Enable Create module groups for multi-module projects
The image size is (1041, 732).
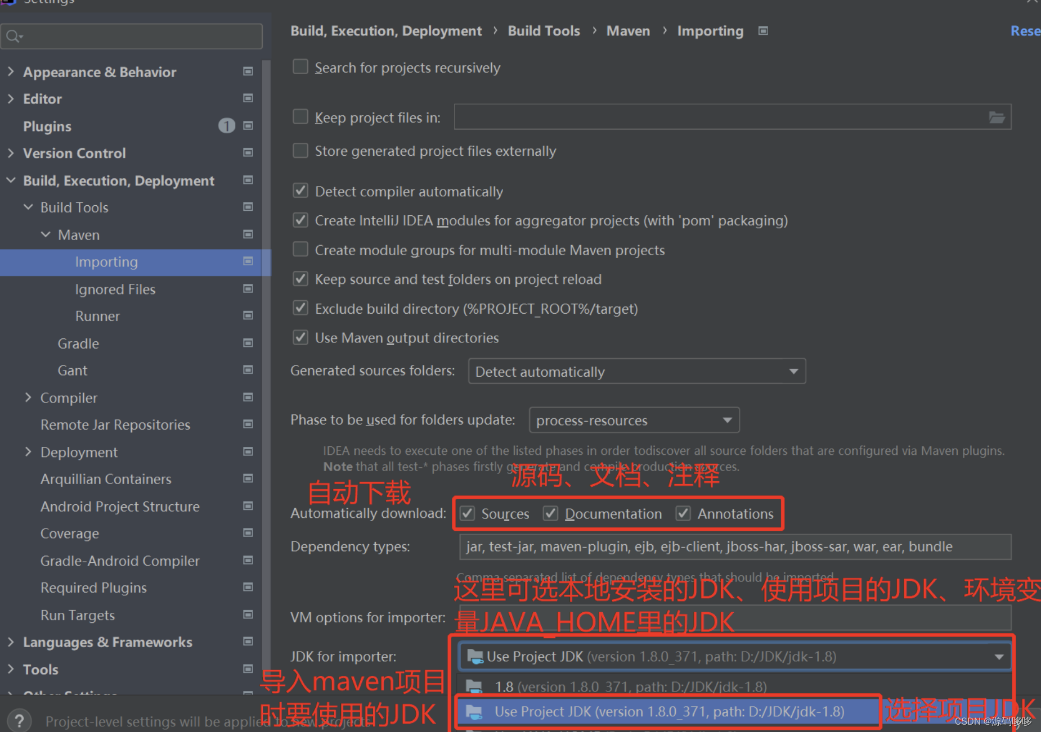point(300,249)
